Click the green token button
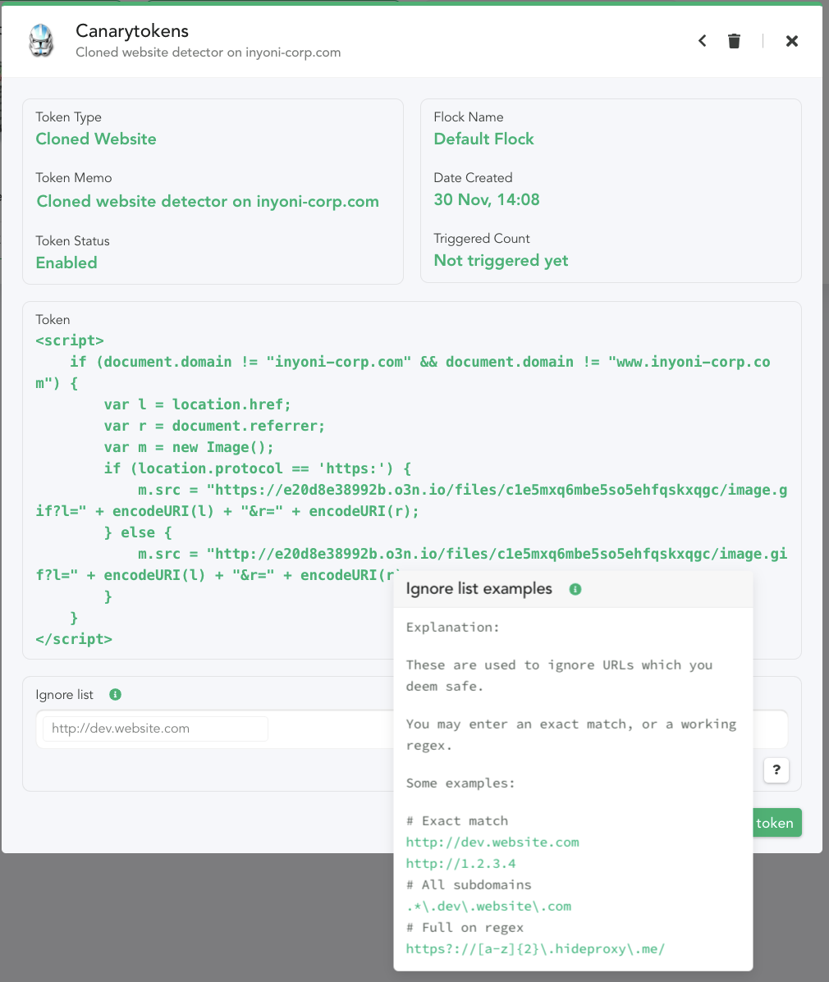 (x=777, y=823)
